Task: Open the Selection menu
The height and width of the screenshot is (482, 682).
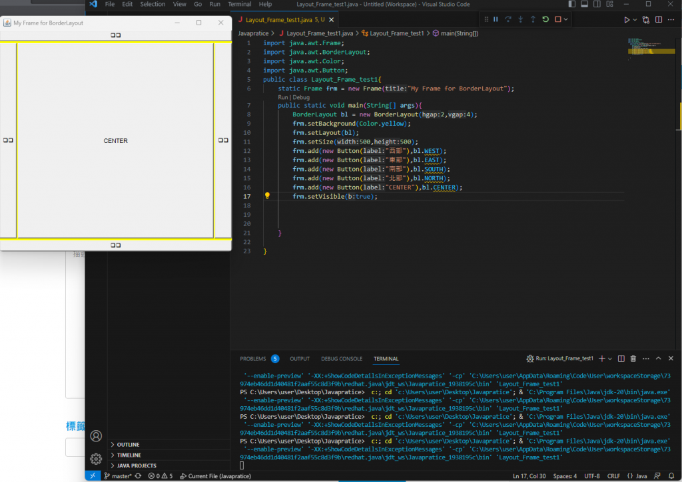Action: [x=153, y=5]
